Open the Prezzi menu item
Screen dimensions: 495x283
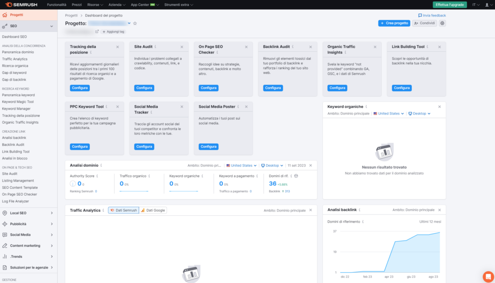tap(78, 4)
